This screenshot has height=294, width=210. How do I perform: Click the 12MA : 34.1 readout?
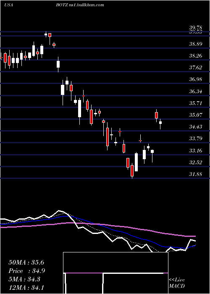26,287
